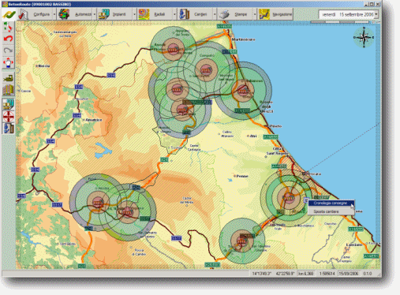Toggle the red crosshair radials button

pos(8,117)
